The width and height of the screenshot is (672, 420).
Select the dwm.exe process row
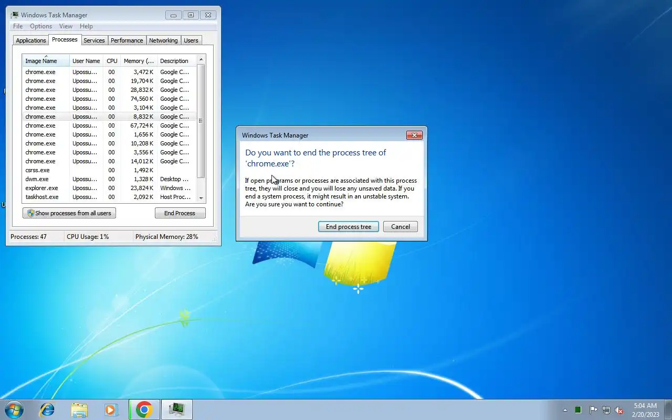tap(109, 179)
